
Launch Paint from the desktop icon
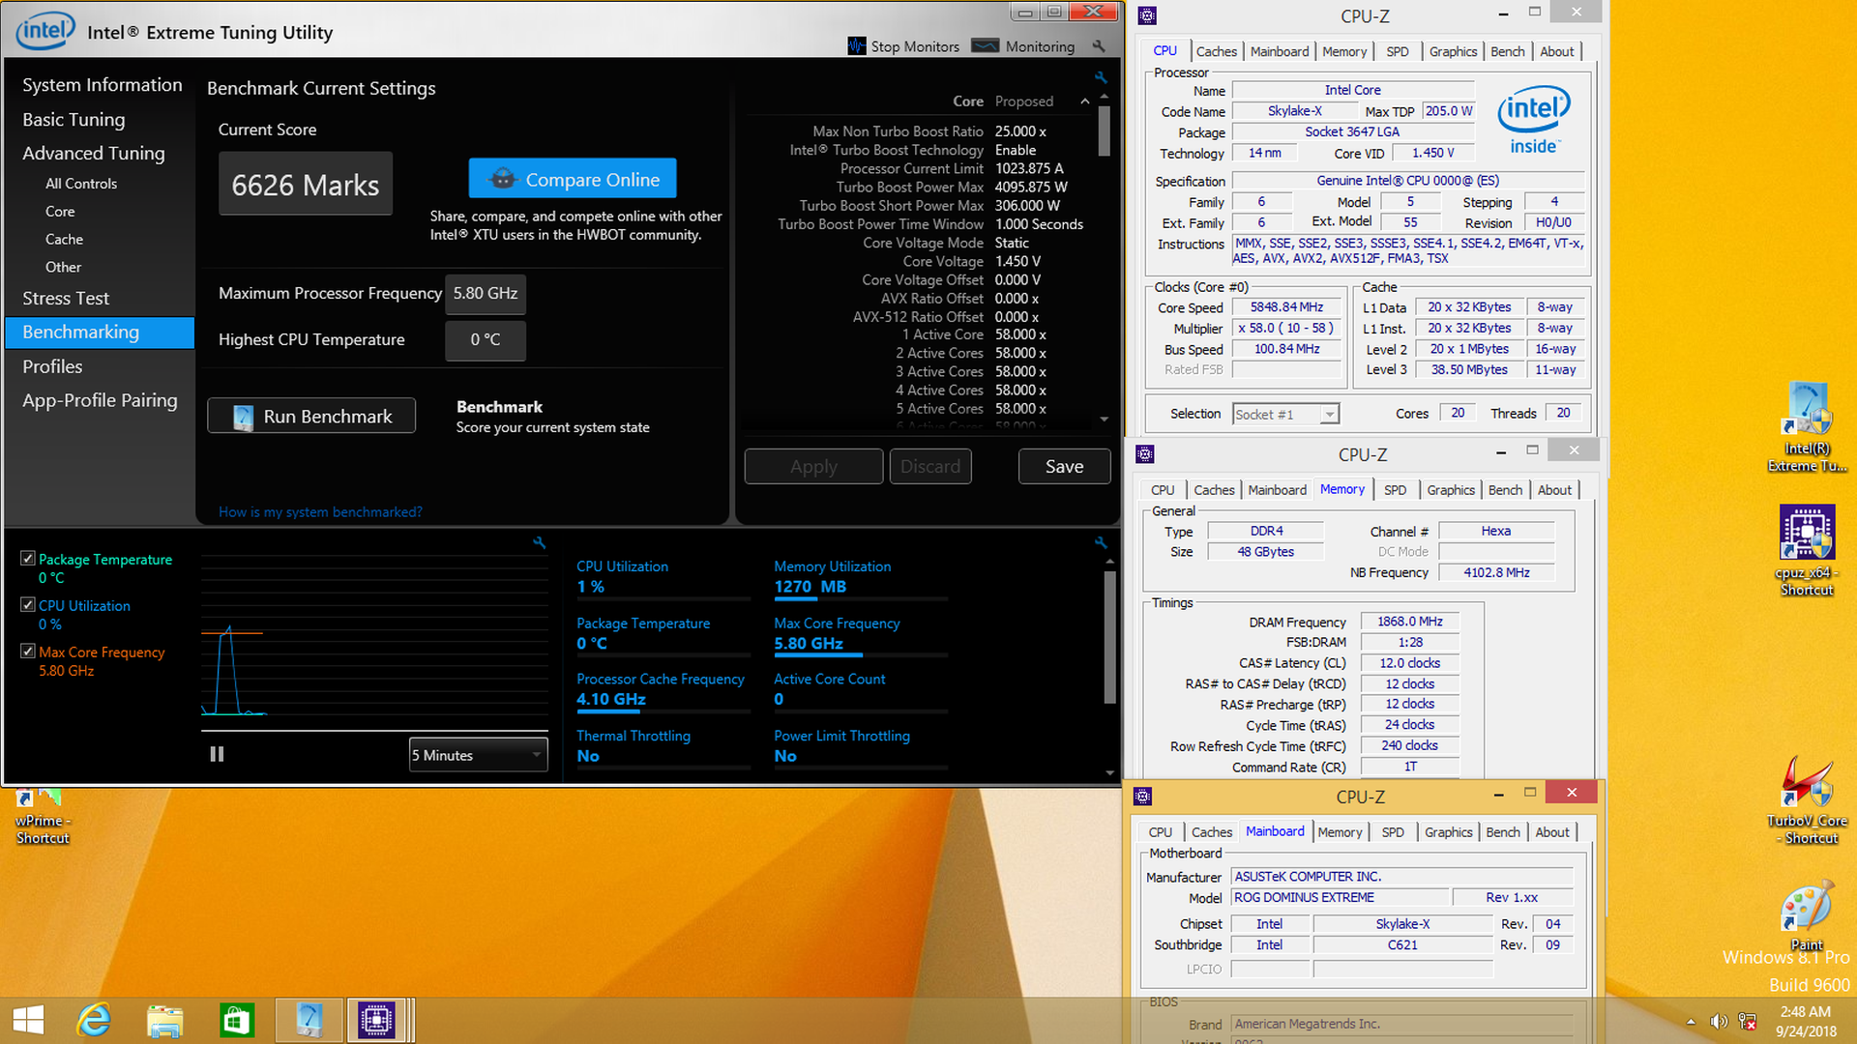pos(1807,915)
